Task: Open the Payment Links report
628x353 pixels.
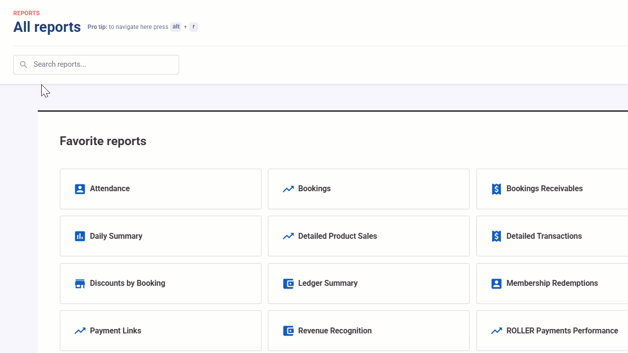Action: (x=160, y=331)
